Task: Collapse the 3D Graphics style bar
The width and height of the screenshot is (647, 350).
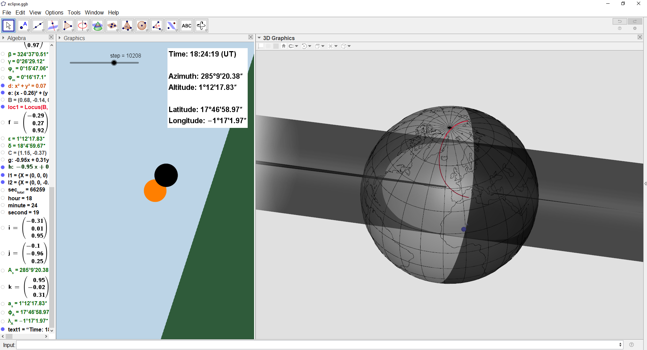Action: pos(259,38)
